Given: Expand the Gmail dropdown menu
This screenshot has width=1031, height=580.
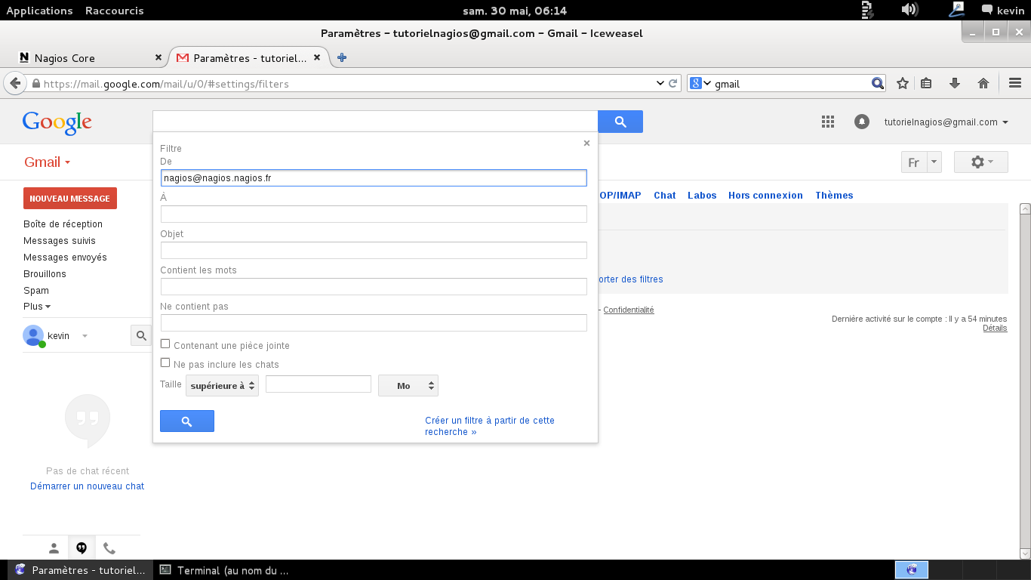Looking at the screenshot, I should 47,162.
